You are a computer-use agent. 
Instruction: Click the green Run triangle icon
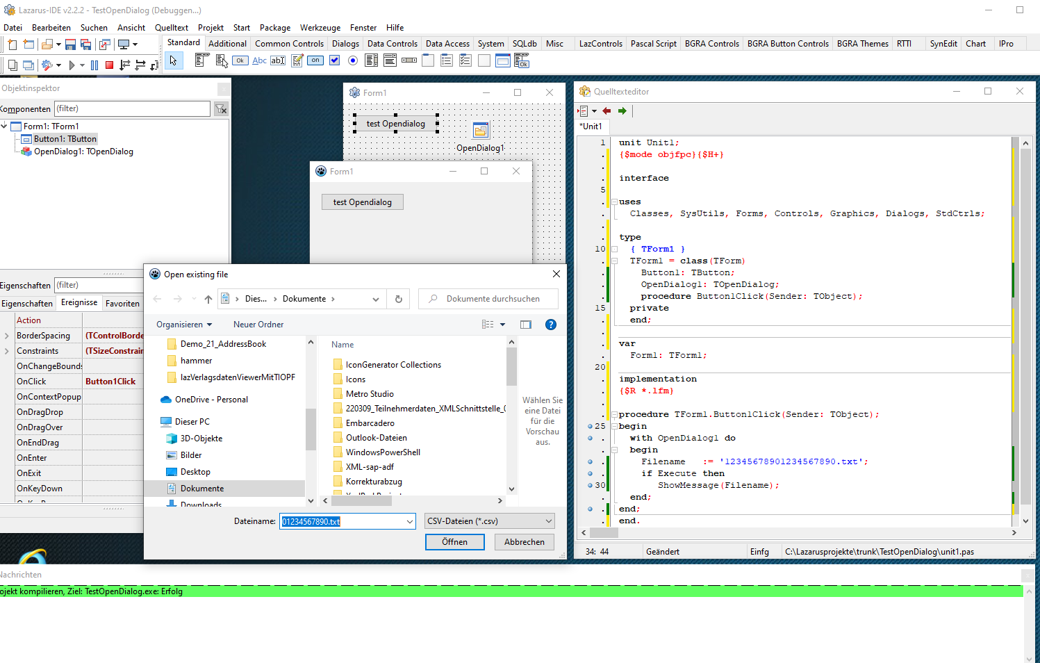tap(72, 65)
